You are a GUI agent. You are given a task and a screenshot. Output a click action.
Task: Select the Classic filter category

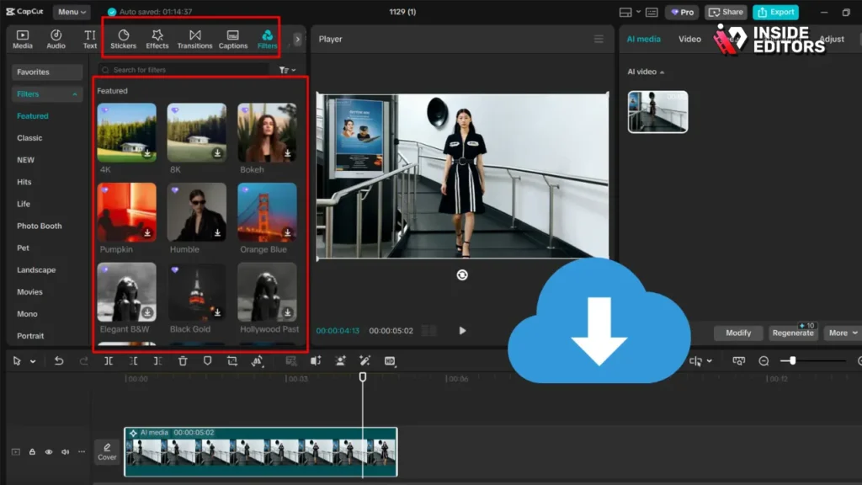click(x=29, y=138)
